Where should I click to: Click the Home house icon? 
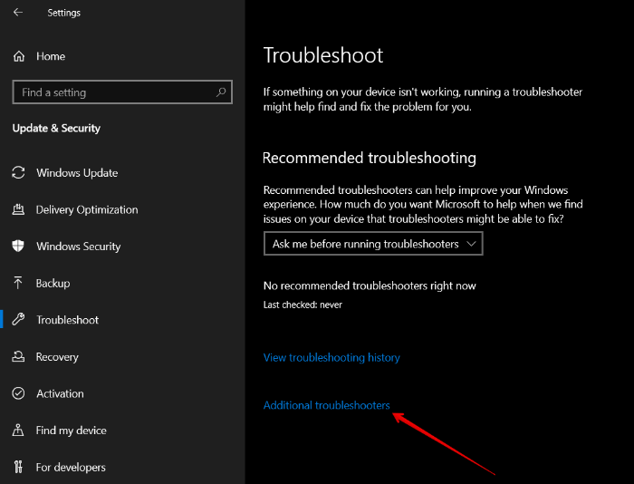pos(19,56)
